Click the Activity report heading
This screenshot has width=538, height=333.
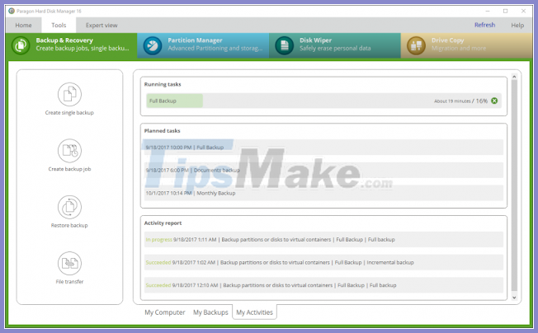click(163, 223)
